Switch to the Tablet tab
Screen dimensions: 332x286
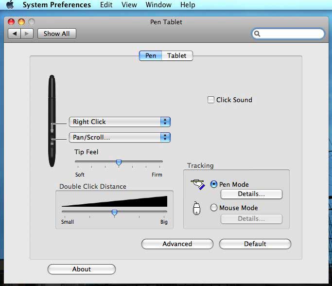(x=177, y=56)
